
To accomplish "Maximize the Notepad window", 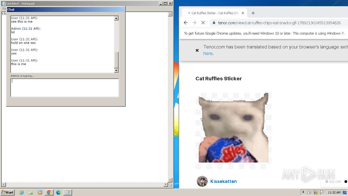I will pos(165,4).
